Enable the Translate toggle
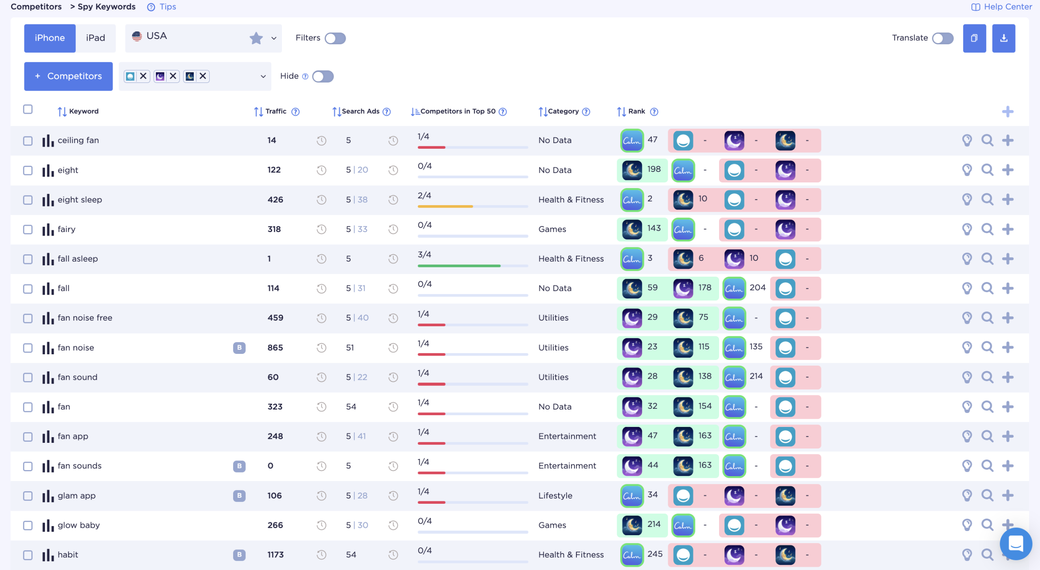The image size is (1040, 570). click(x=942, y=38)
